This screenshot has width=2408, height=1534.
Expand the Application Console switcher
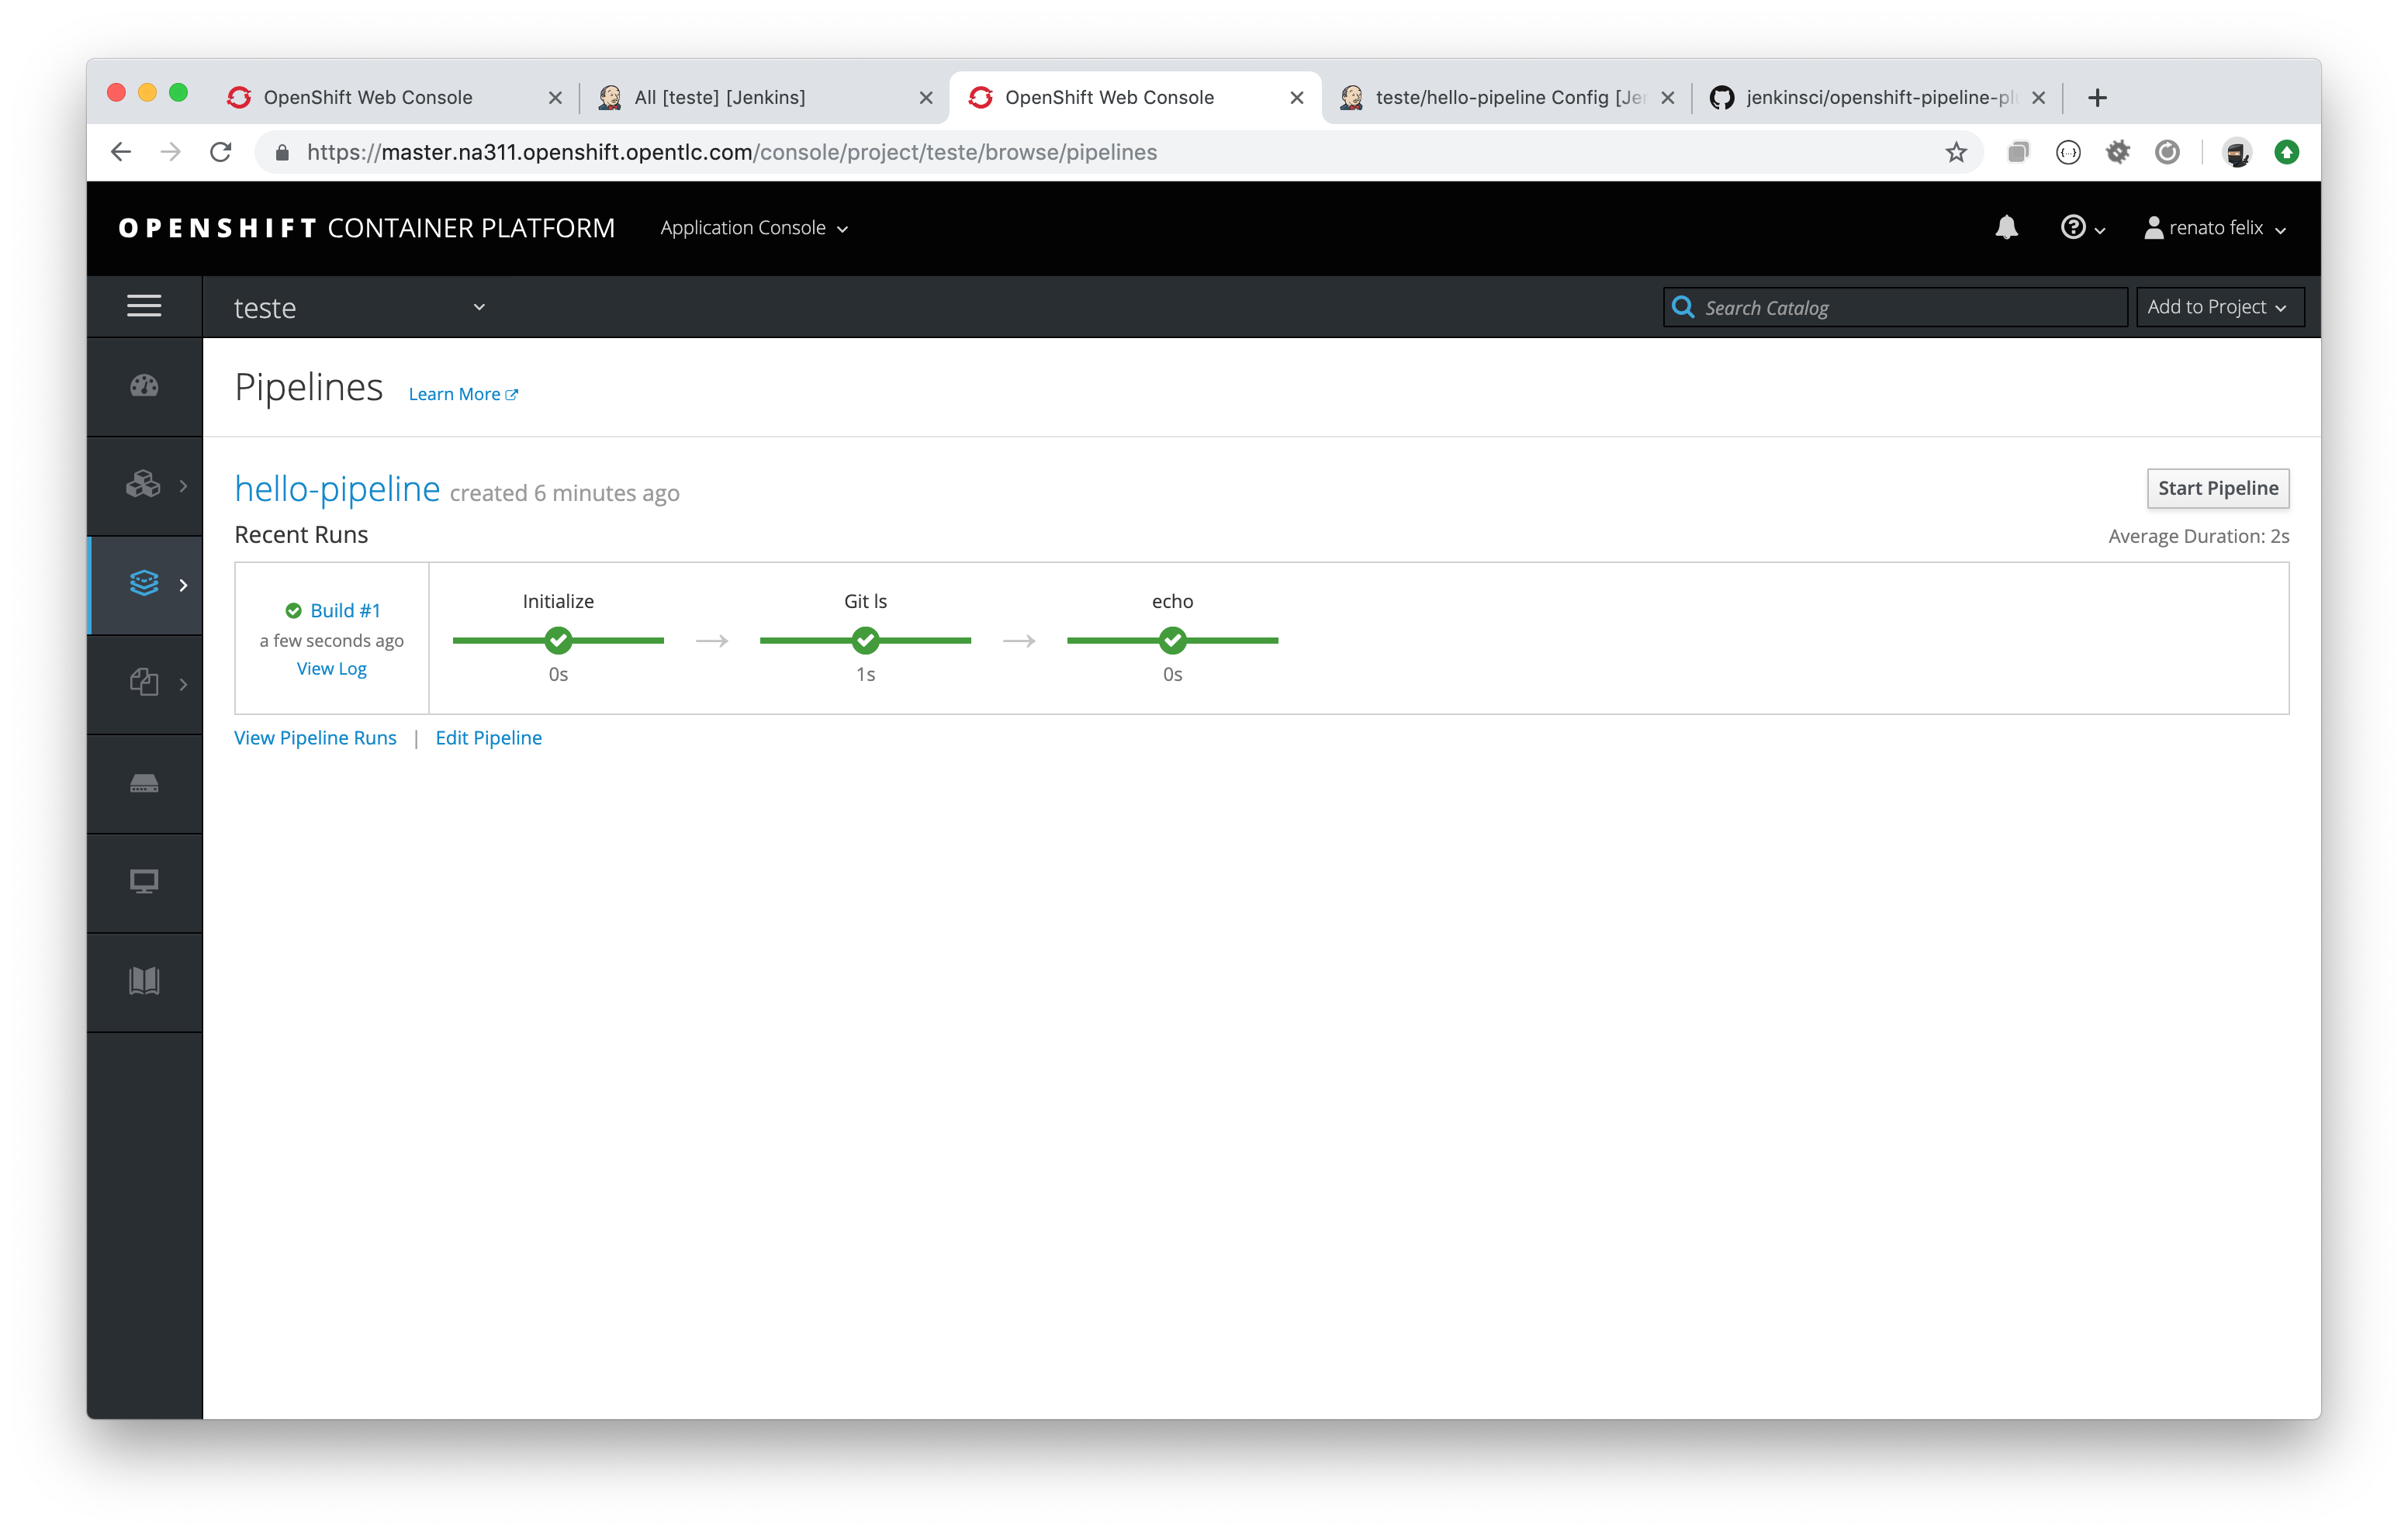tap(754, 228)
